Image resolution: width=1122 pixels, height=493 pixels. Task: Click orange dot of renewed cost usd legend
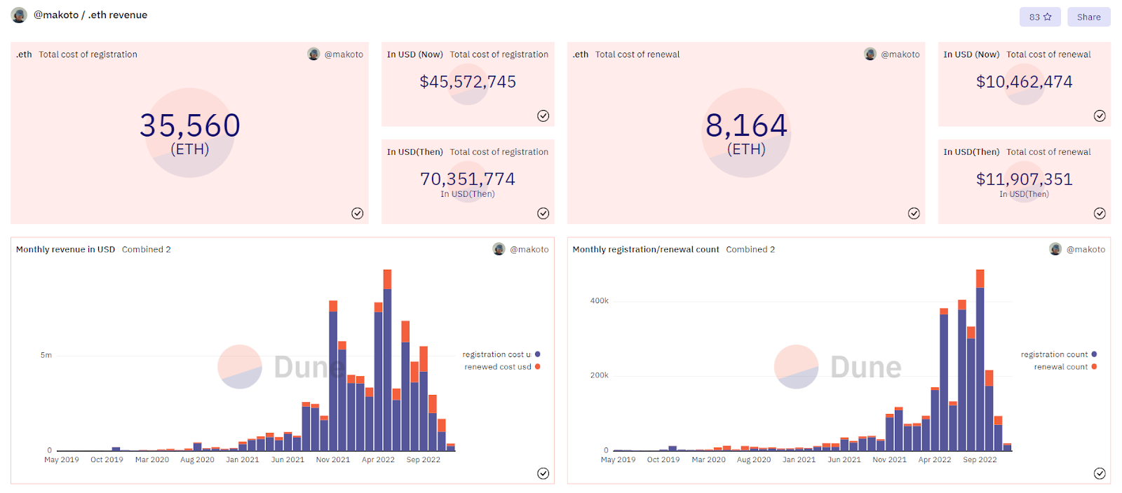click(538, 367)
